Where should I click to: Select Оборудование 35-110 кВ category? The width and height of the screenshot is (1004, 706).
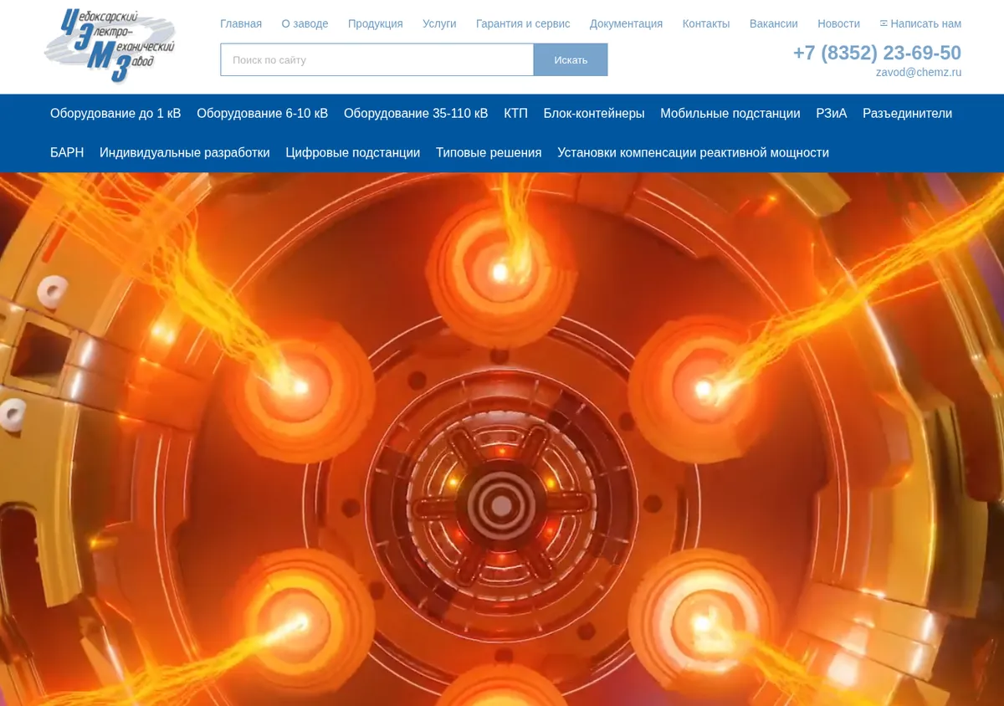[x=416, y=113]
